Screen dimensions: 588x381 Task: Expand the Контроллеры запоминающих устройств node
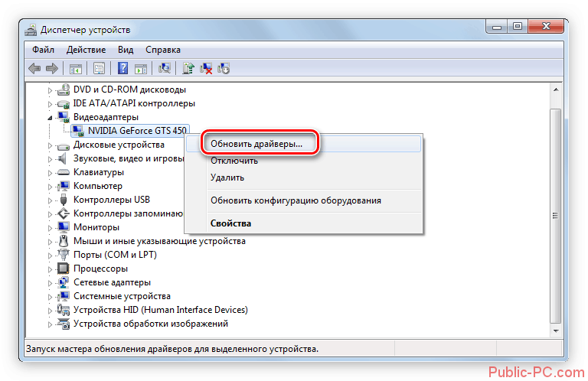(50, 214)
